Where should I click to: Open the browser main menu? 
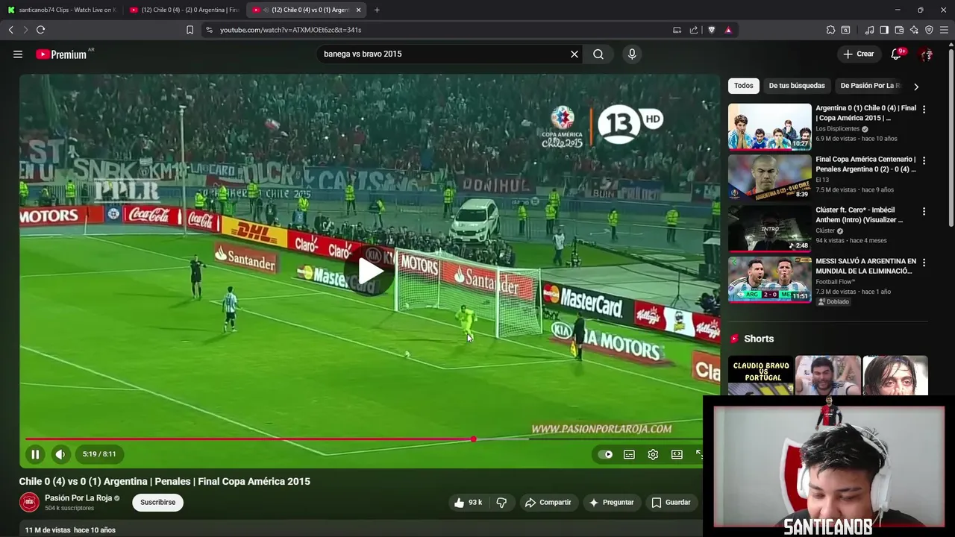pyautogui.click(x=945, y=30)
